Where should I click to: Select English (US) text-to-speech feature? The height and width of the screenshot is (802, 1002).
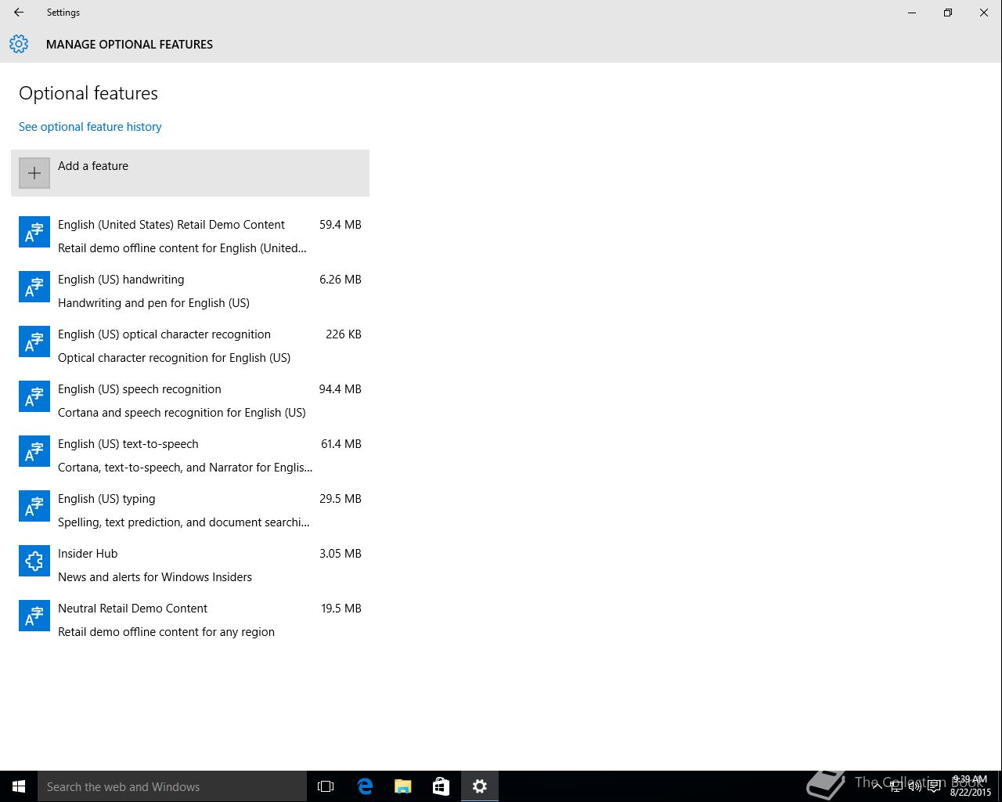[190, 455]
